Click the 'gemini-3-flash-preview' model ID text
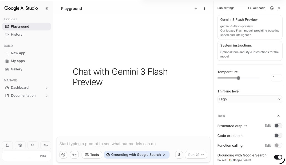The height and width of the screenshot is (165, 286). 236,26
